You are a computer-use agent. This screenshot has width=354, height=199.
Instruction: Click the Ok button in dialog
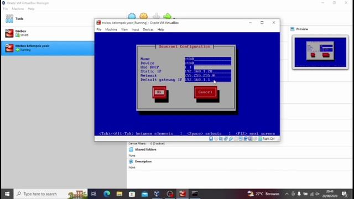coord(159,92)
